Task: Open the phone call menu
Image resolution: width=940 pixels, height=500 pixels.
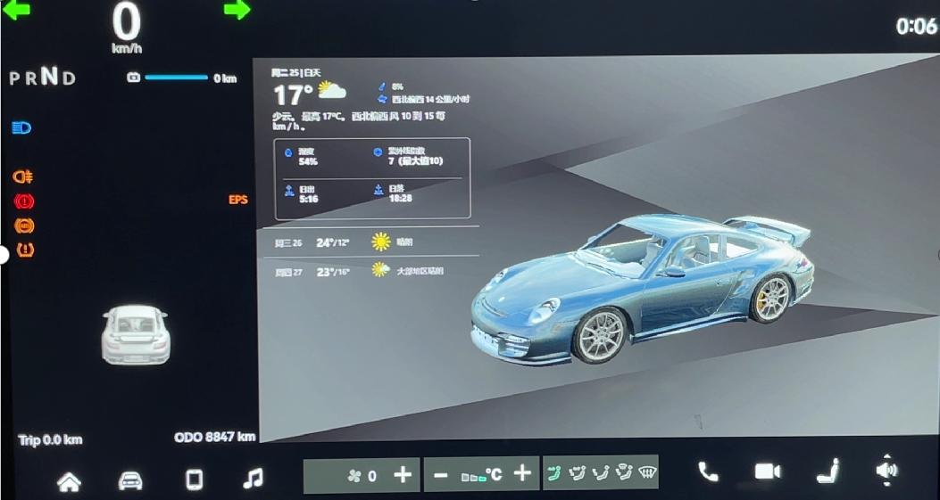Action: pyautogui.click(x=708, y=472)
